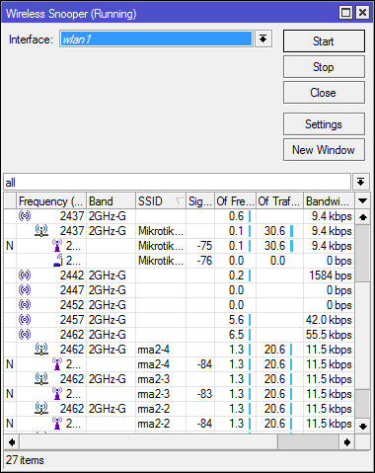Open a New Window

[x=324, y=150]
